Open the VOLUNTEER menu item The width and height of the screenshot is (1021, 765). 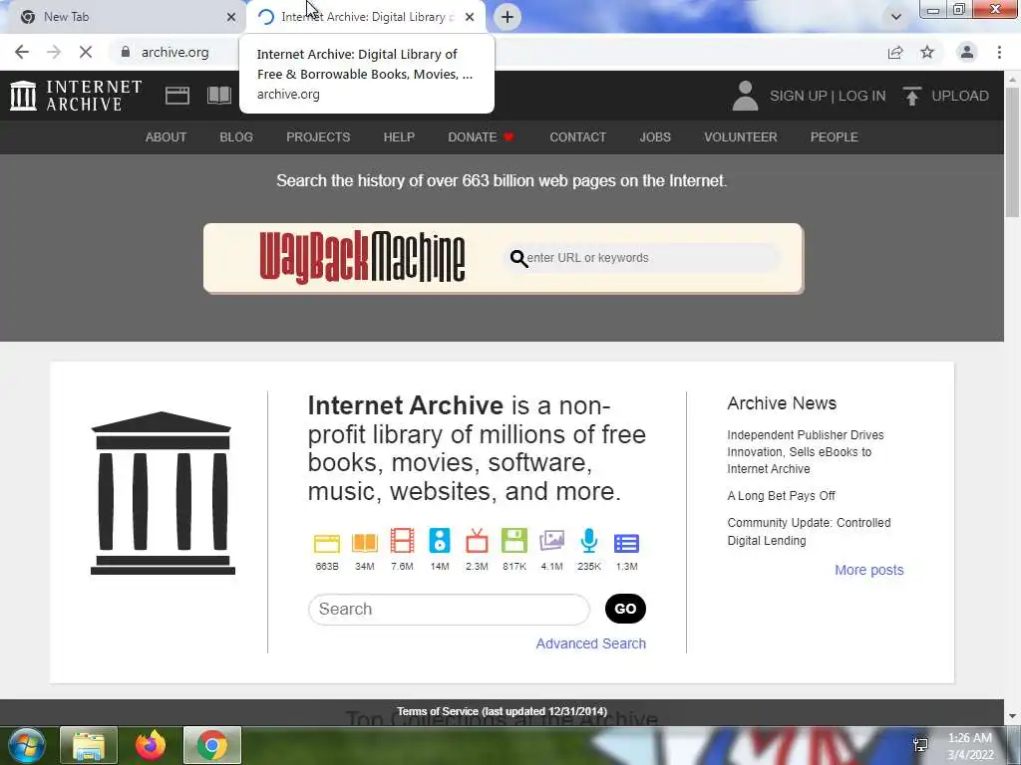click(x=741, y=137)
